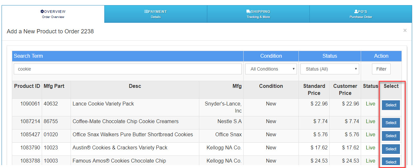Click the search term field containing cookie
415x168 pixels.
coord(127,69)
